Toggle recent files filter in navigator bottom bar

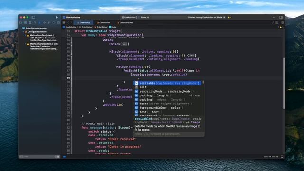click(56, 157)
